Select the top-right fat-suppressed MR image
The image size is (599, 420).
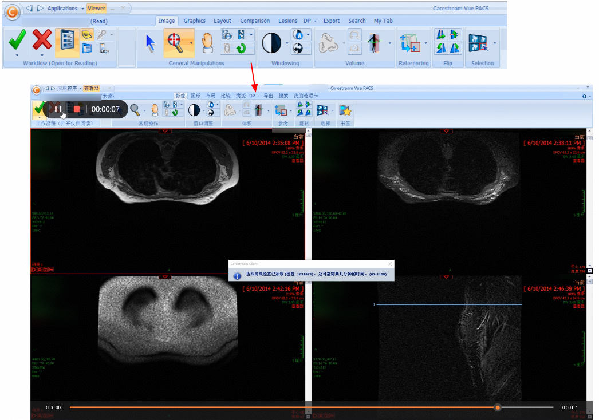pyautogui.click(x=449, y=201)
